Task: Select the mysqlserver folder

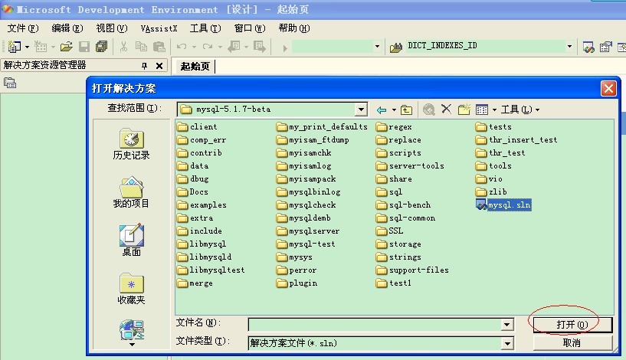Action: pyautogui.click(x=308, y=231)
